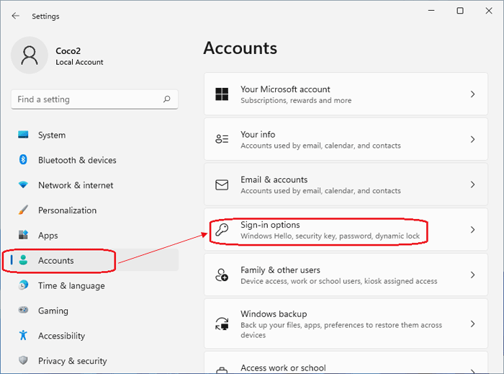
Task: Open Accessibility settings
Action: pyautogui.click(x=94, y=336)
